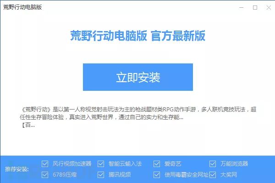This screenshot has height=183, width=275.
Task: Deselect the 腾讯视频 checkbox
Action: pyautogui.click(x=101, y=175)
